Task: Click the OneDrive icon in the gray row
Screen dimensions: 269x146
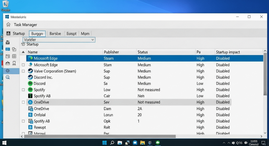Action: coord(30,102)
